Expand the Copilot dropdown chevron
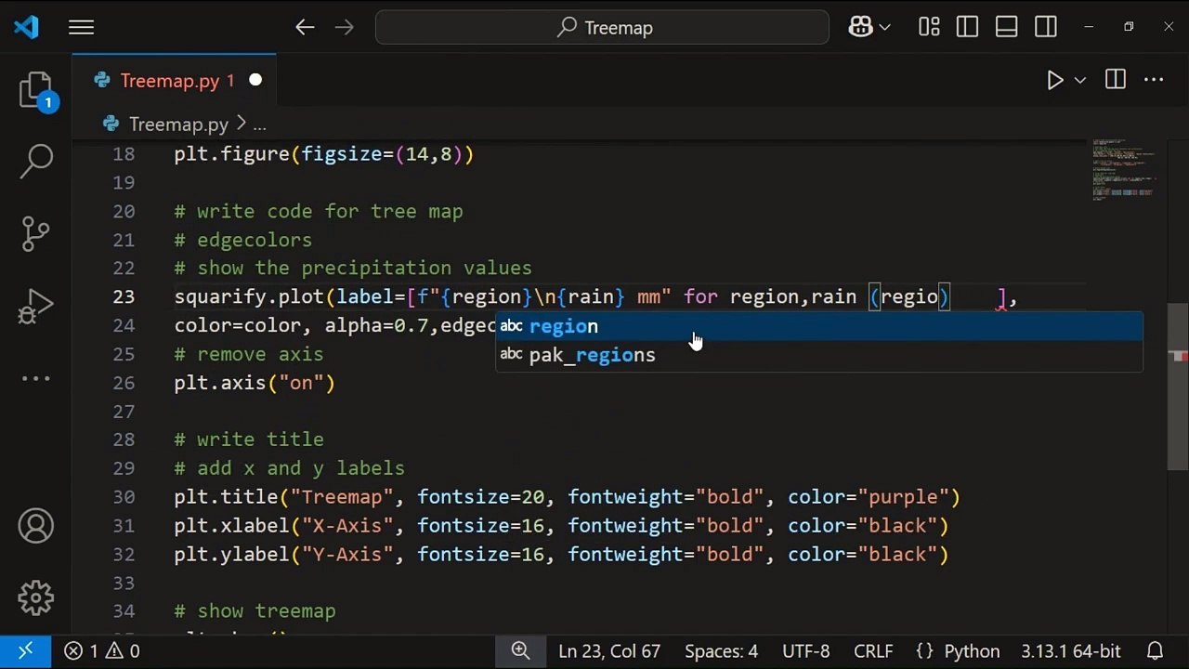The height and width of the screenshot is (669, 1189). 884,28
